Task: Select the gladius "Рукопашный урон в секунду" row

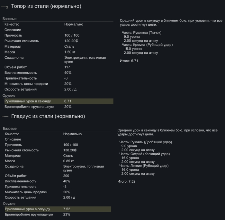Action: click(57, 209)
